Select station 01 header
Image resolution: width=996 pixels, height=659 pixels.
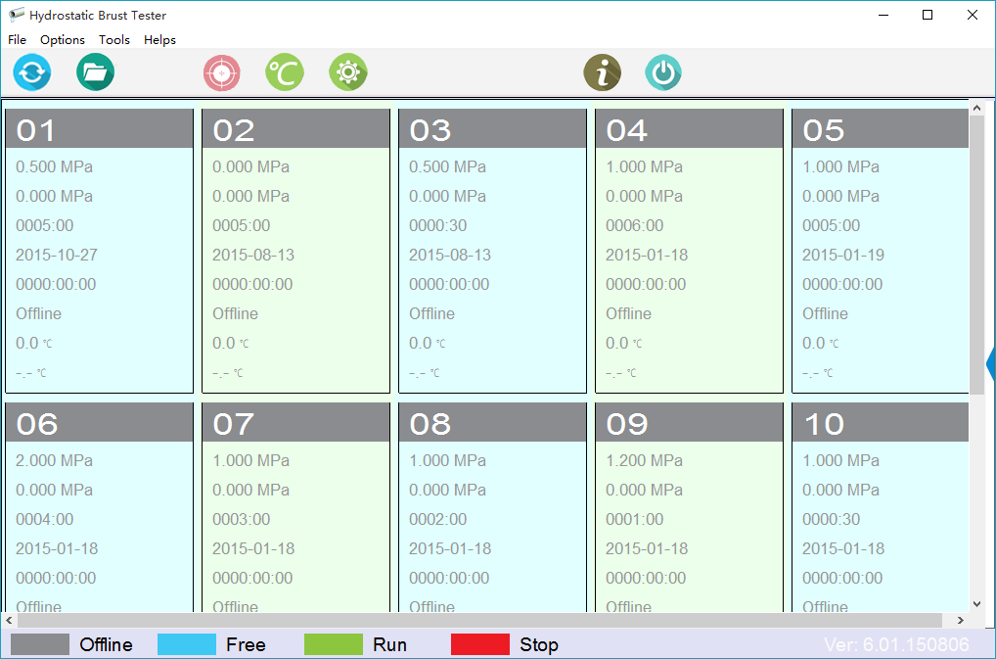100,129
